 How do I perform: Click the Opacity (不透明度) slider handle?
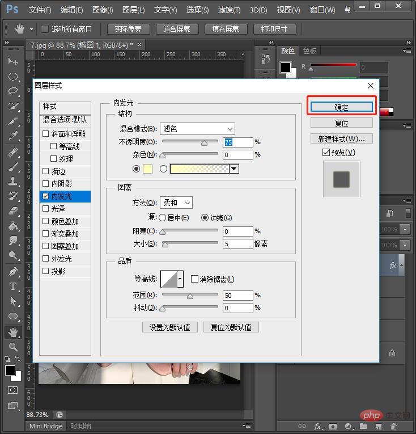click(204, 143)
